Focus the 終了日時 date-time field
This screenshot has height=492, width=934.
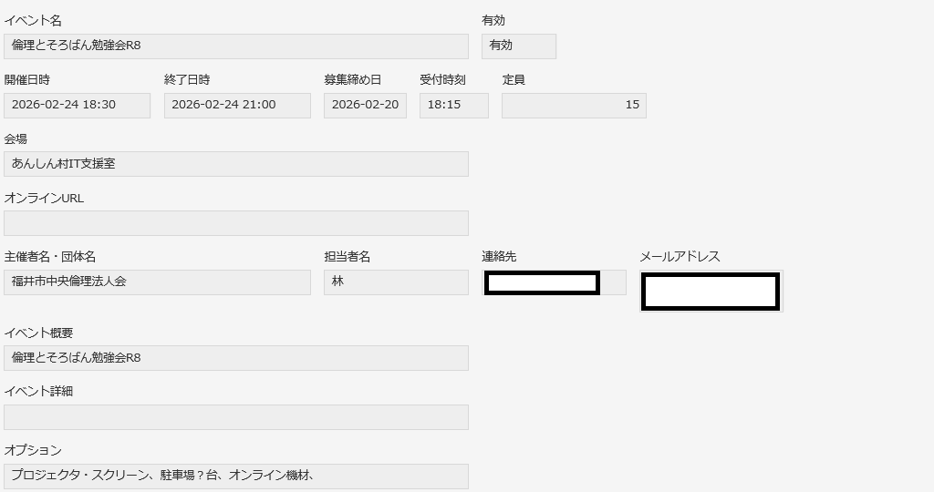pos(237,106)
